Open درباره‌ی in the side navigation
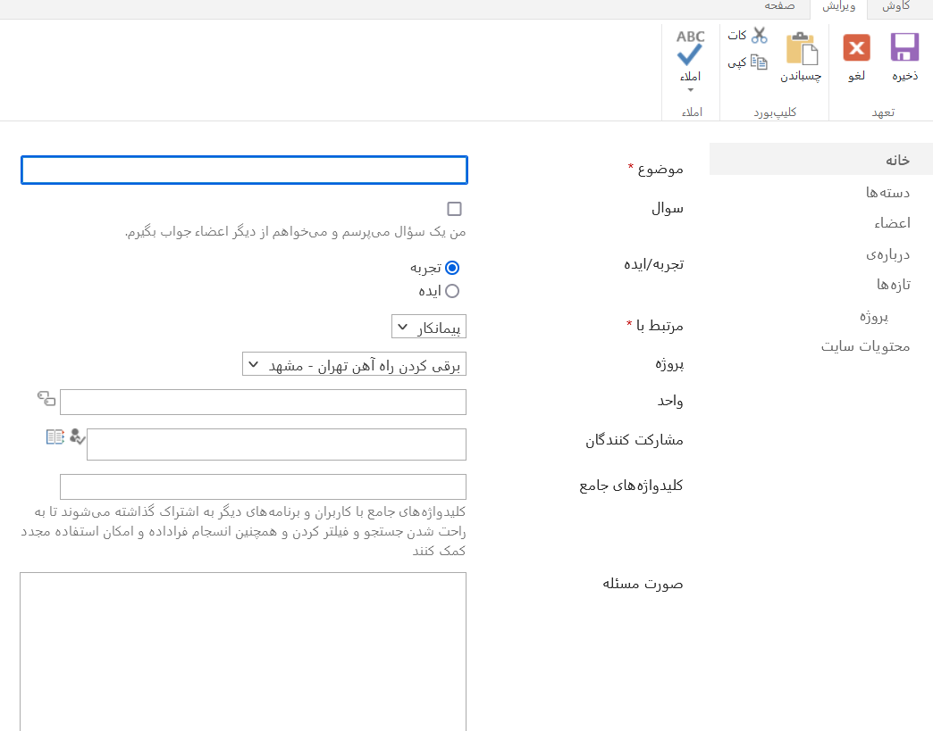 887,254
